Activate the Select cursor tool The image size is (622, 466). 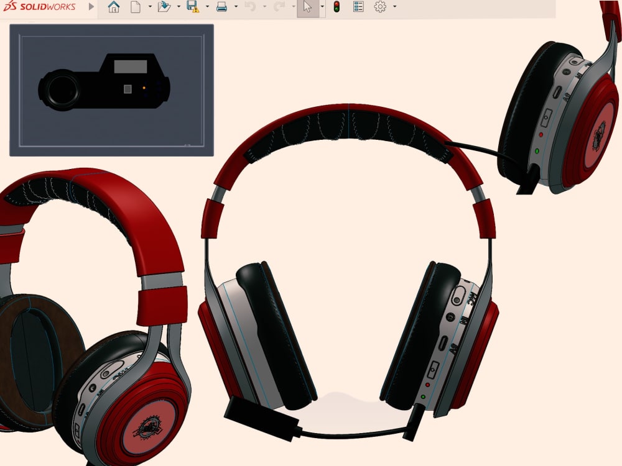(x=308, y=7)
